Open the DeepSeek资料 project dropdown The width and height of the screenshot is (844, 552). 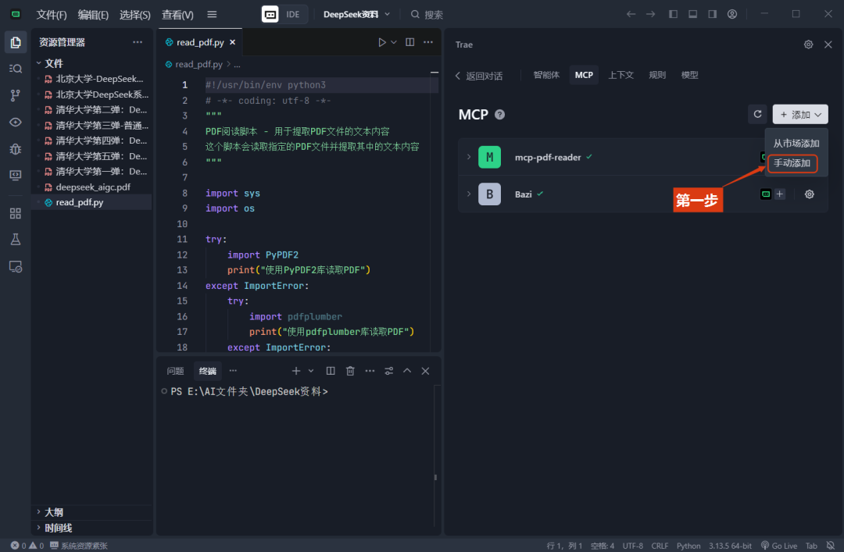tap(357, 14)
